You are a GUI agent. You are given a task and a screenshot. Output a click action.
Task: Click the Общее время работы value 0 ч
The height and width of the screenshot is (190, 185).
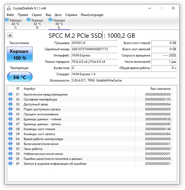[x=164, y=68]
